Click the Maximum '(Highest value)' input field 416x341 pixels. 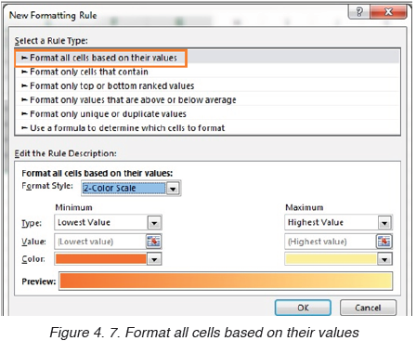point(331,242)
